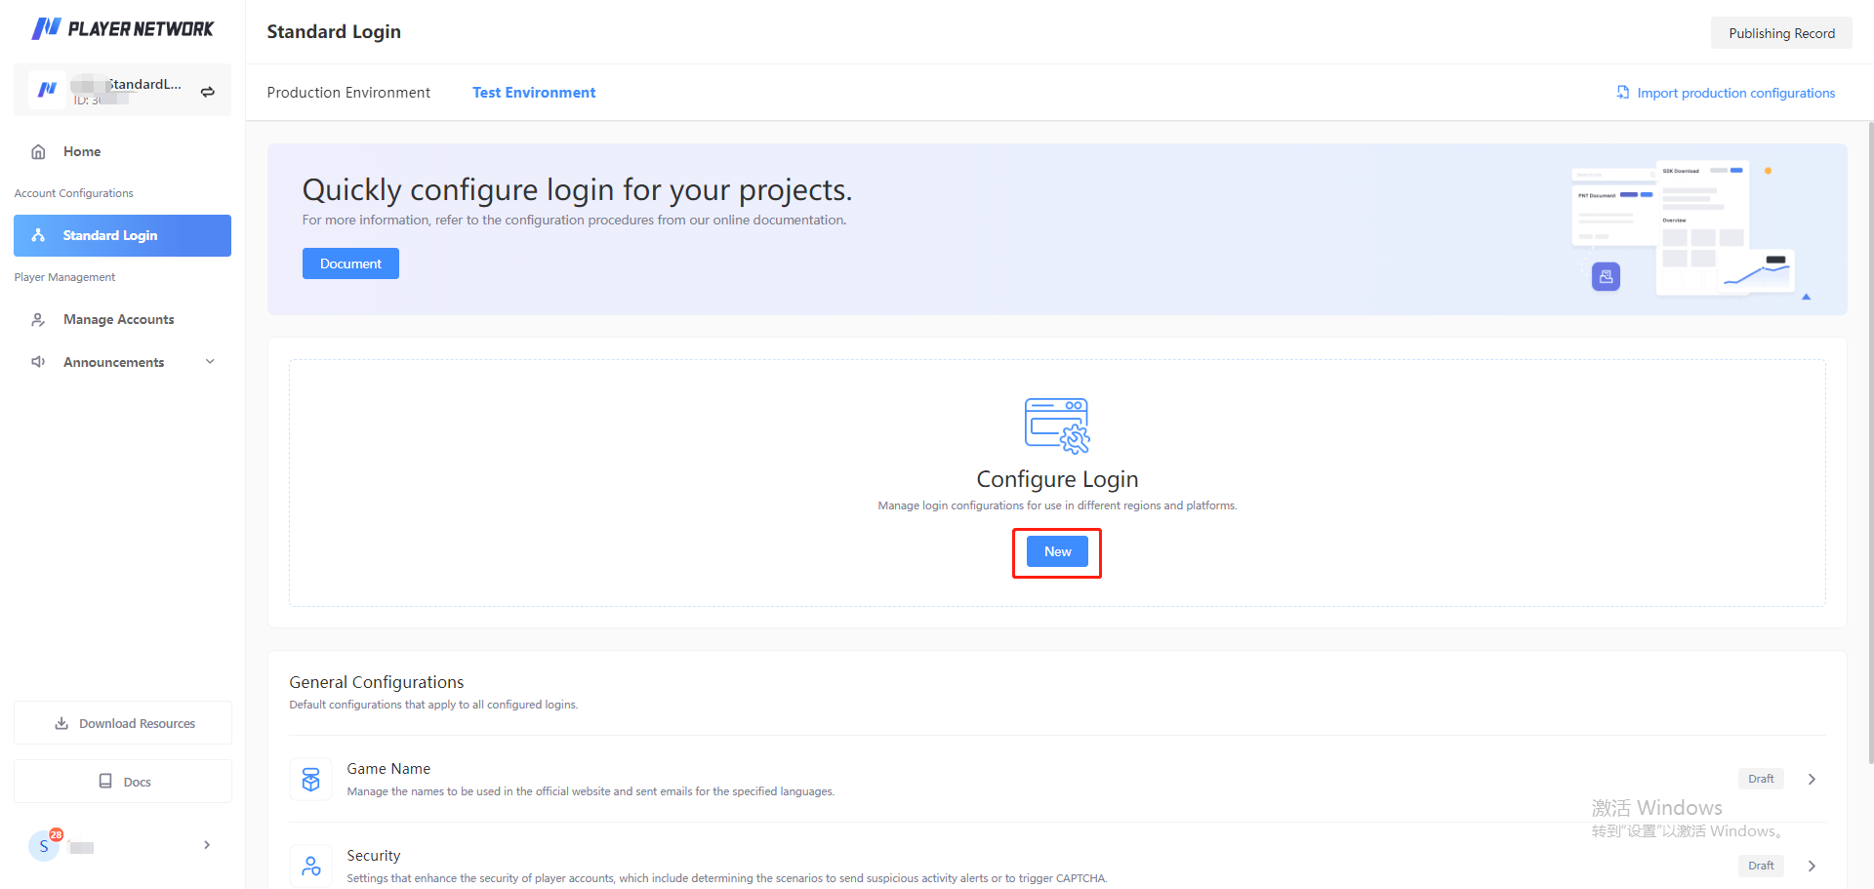Click the Download Resources button

click(x=123, y=723)
